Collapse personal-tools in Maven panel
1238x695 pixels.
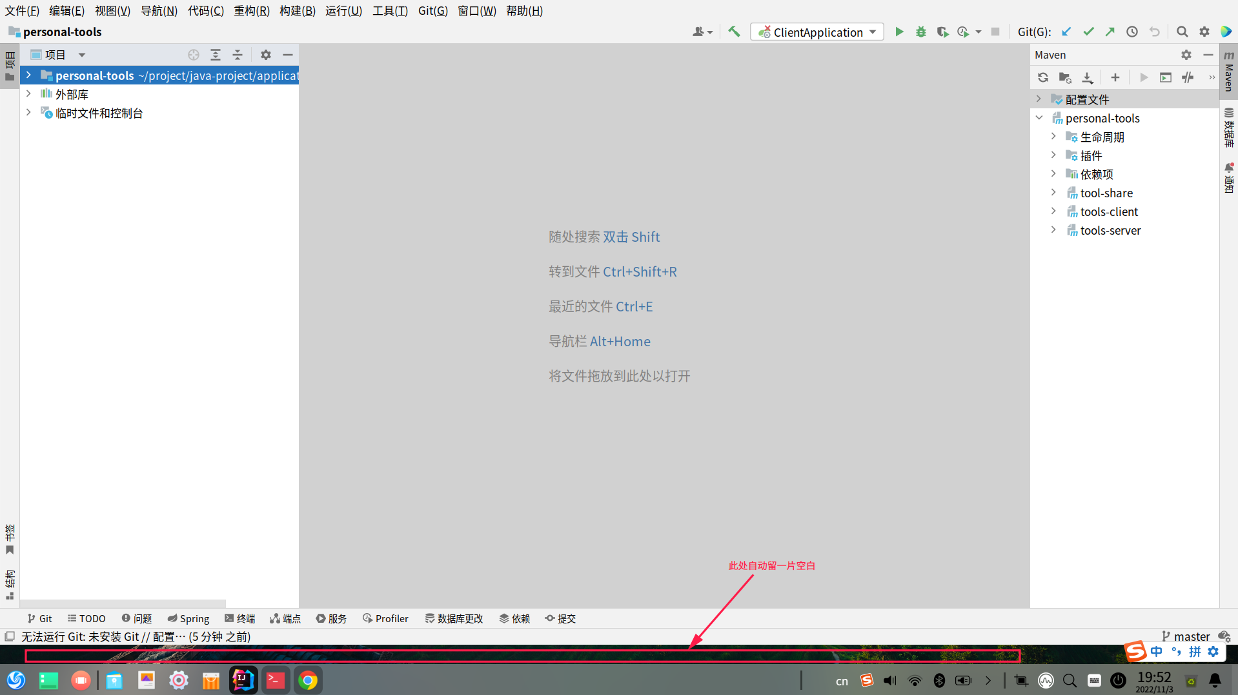(1039, 118)
